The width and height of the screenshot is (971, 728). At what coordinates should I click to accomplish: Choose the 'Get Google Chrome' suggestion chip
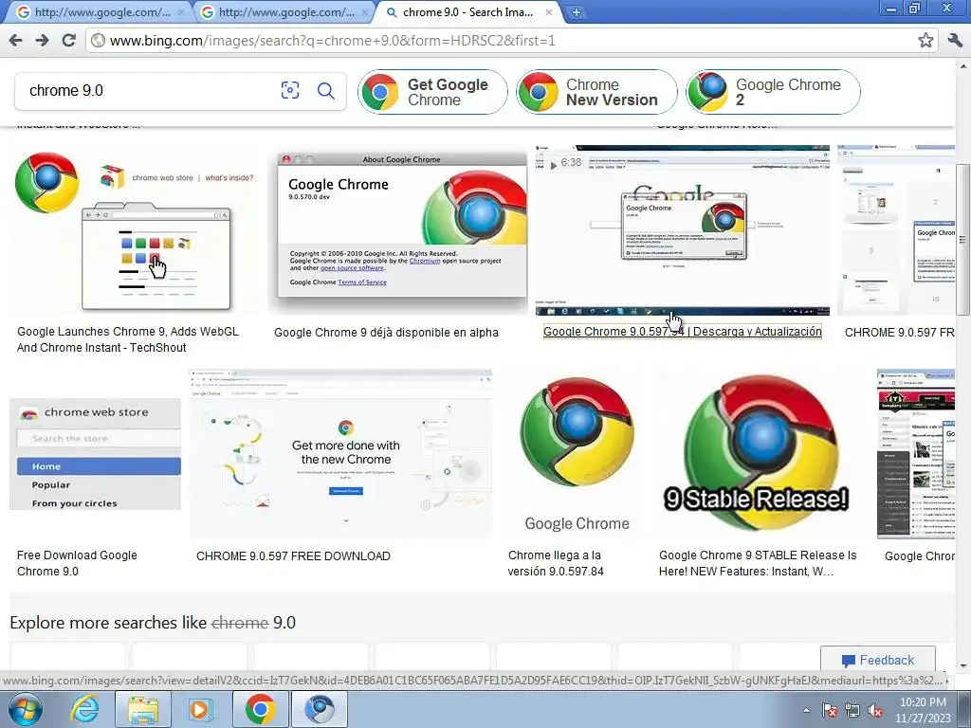click(432, 92)
